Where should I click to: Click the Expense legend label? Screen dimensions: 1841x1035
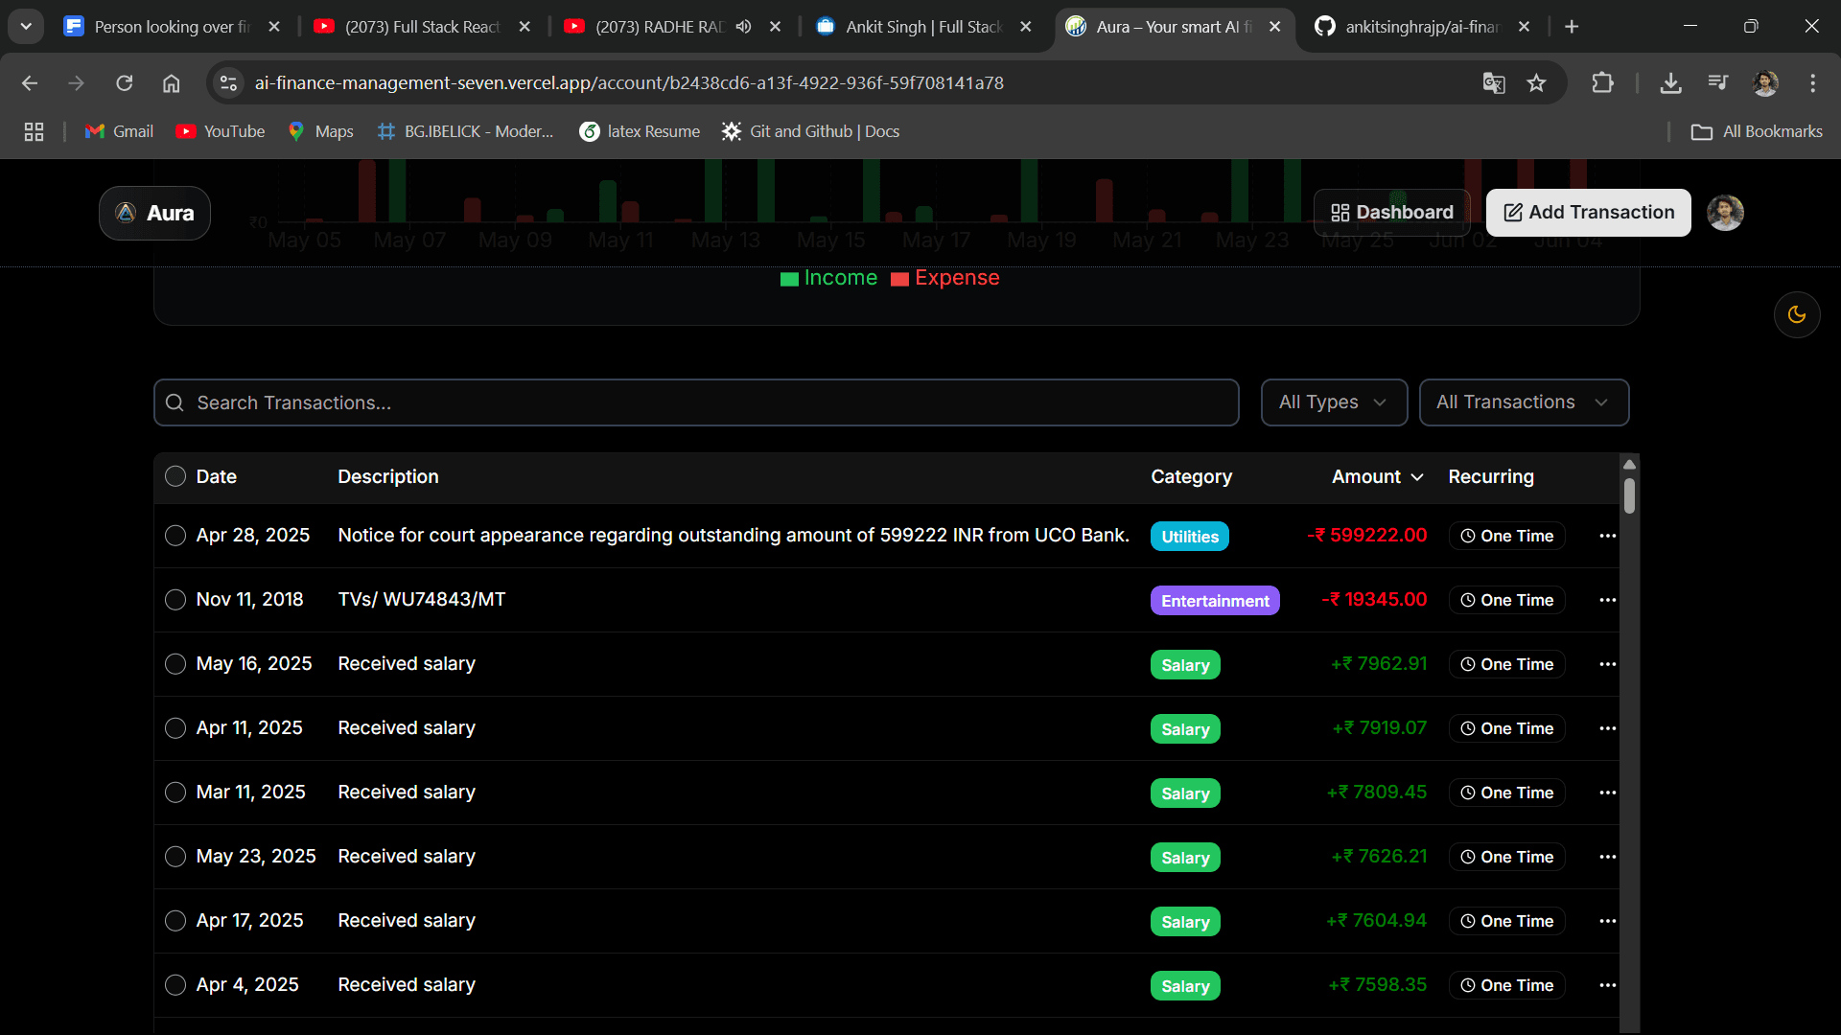point(957,278)
